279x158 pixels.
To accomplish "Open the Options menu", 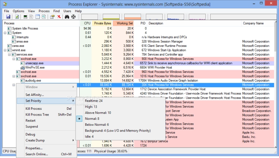I will click(18, 11).
